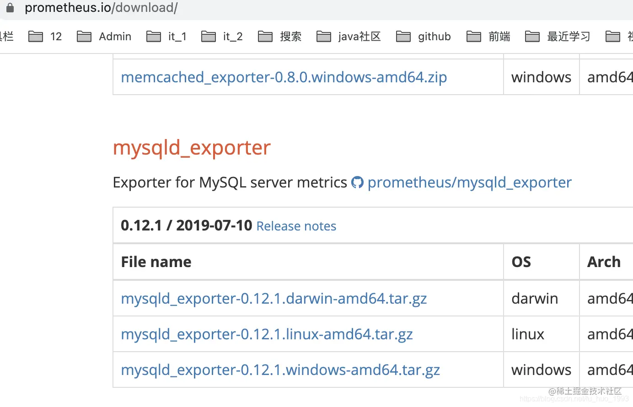
Task: Download mysqld_exporter-0.12.1.linux-amd64.tar.gz
Action: click(x=267, y=334)
